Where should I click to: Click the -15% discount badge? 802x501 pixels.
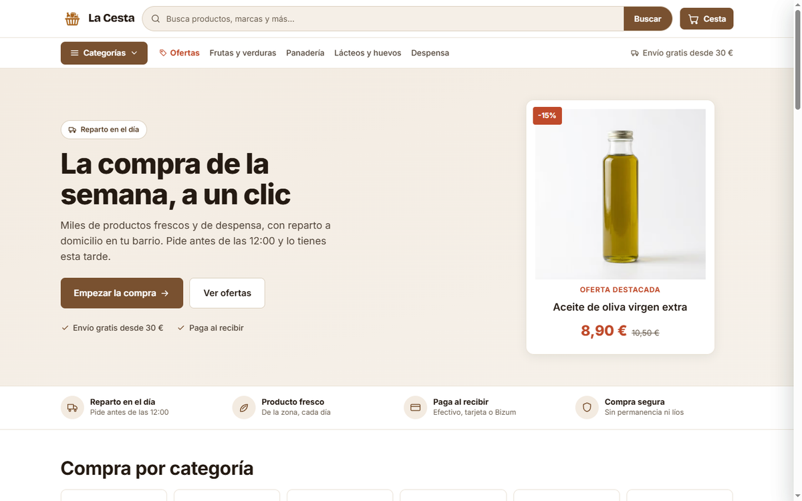547,116
